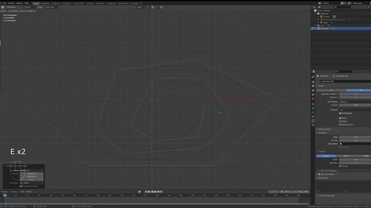Open the Help menu
This screenshot has width=371, height=208.
tap(27, 3)
